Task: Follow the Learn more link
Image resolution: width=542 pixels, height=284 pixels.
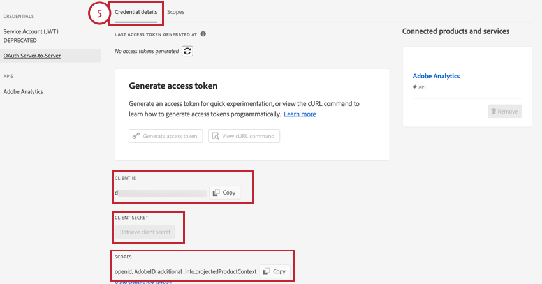Action: pos(300,114)
